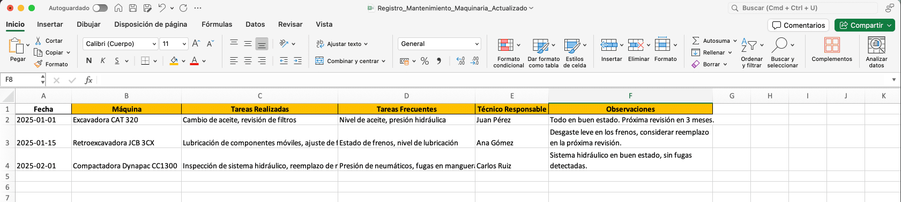Expand the Combinar y centrar dropdown arrow

coord(384,61)
